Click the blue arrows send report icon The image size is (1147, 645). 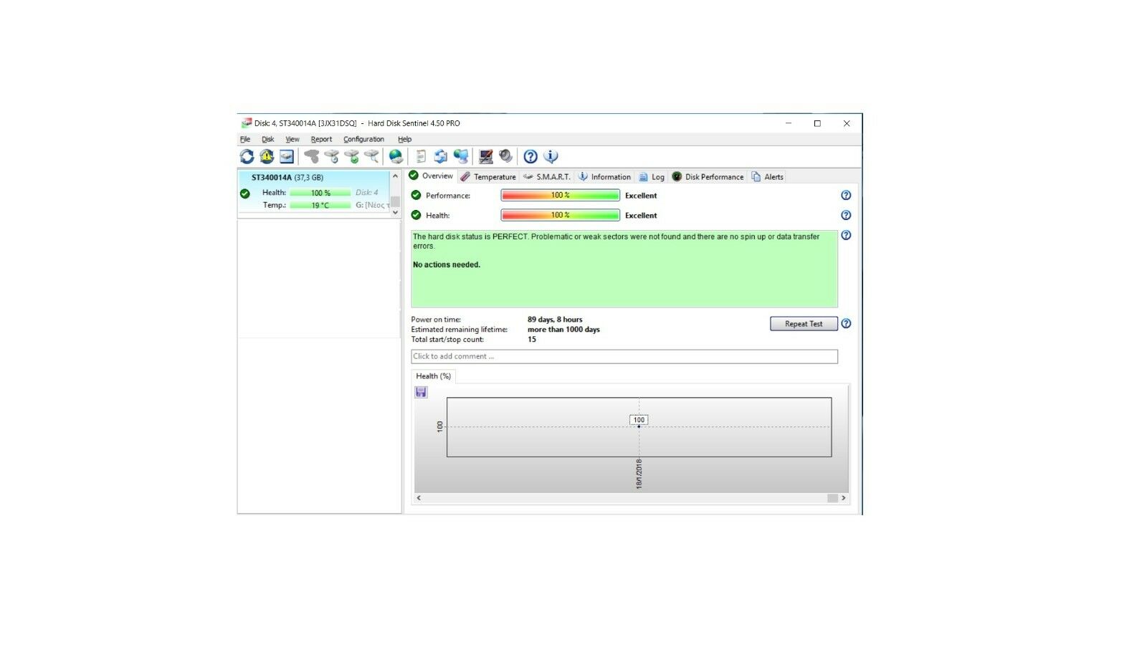(x=441, y=156)
